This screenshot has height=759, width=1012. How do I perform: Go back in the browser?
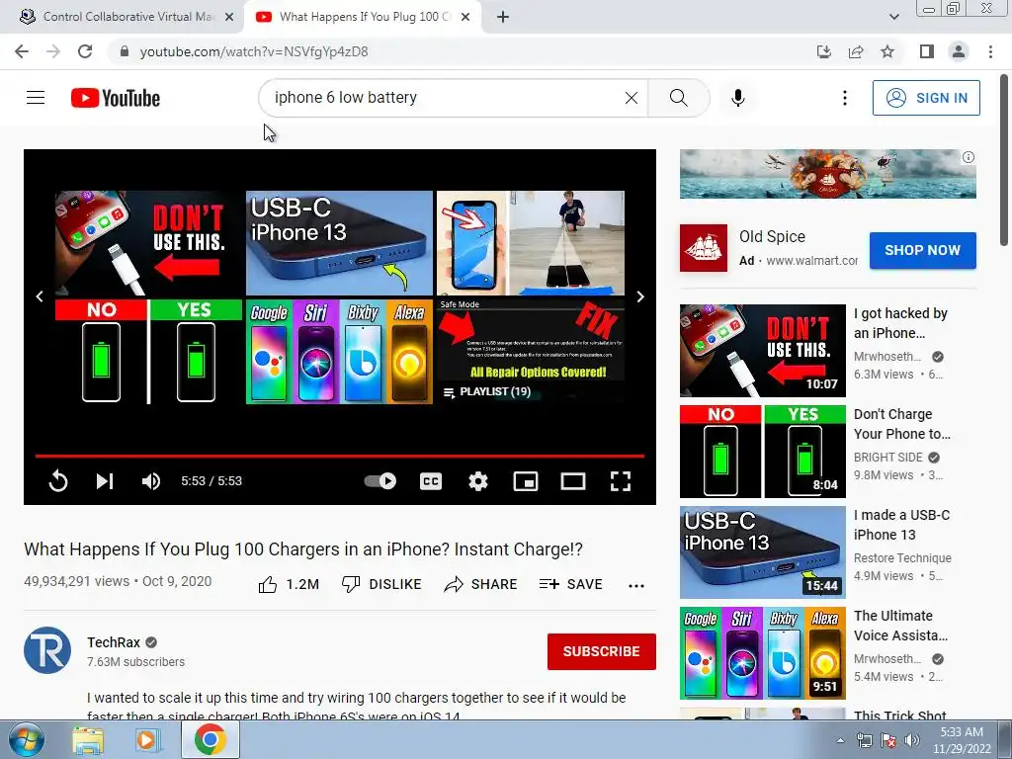(22, 51)
